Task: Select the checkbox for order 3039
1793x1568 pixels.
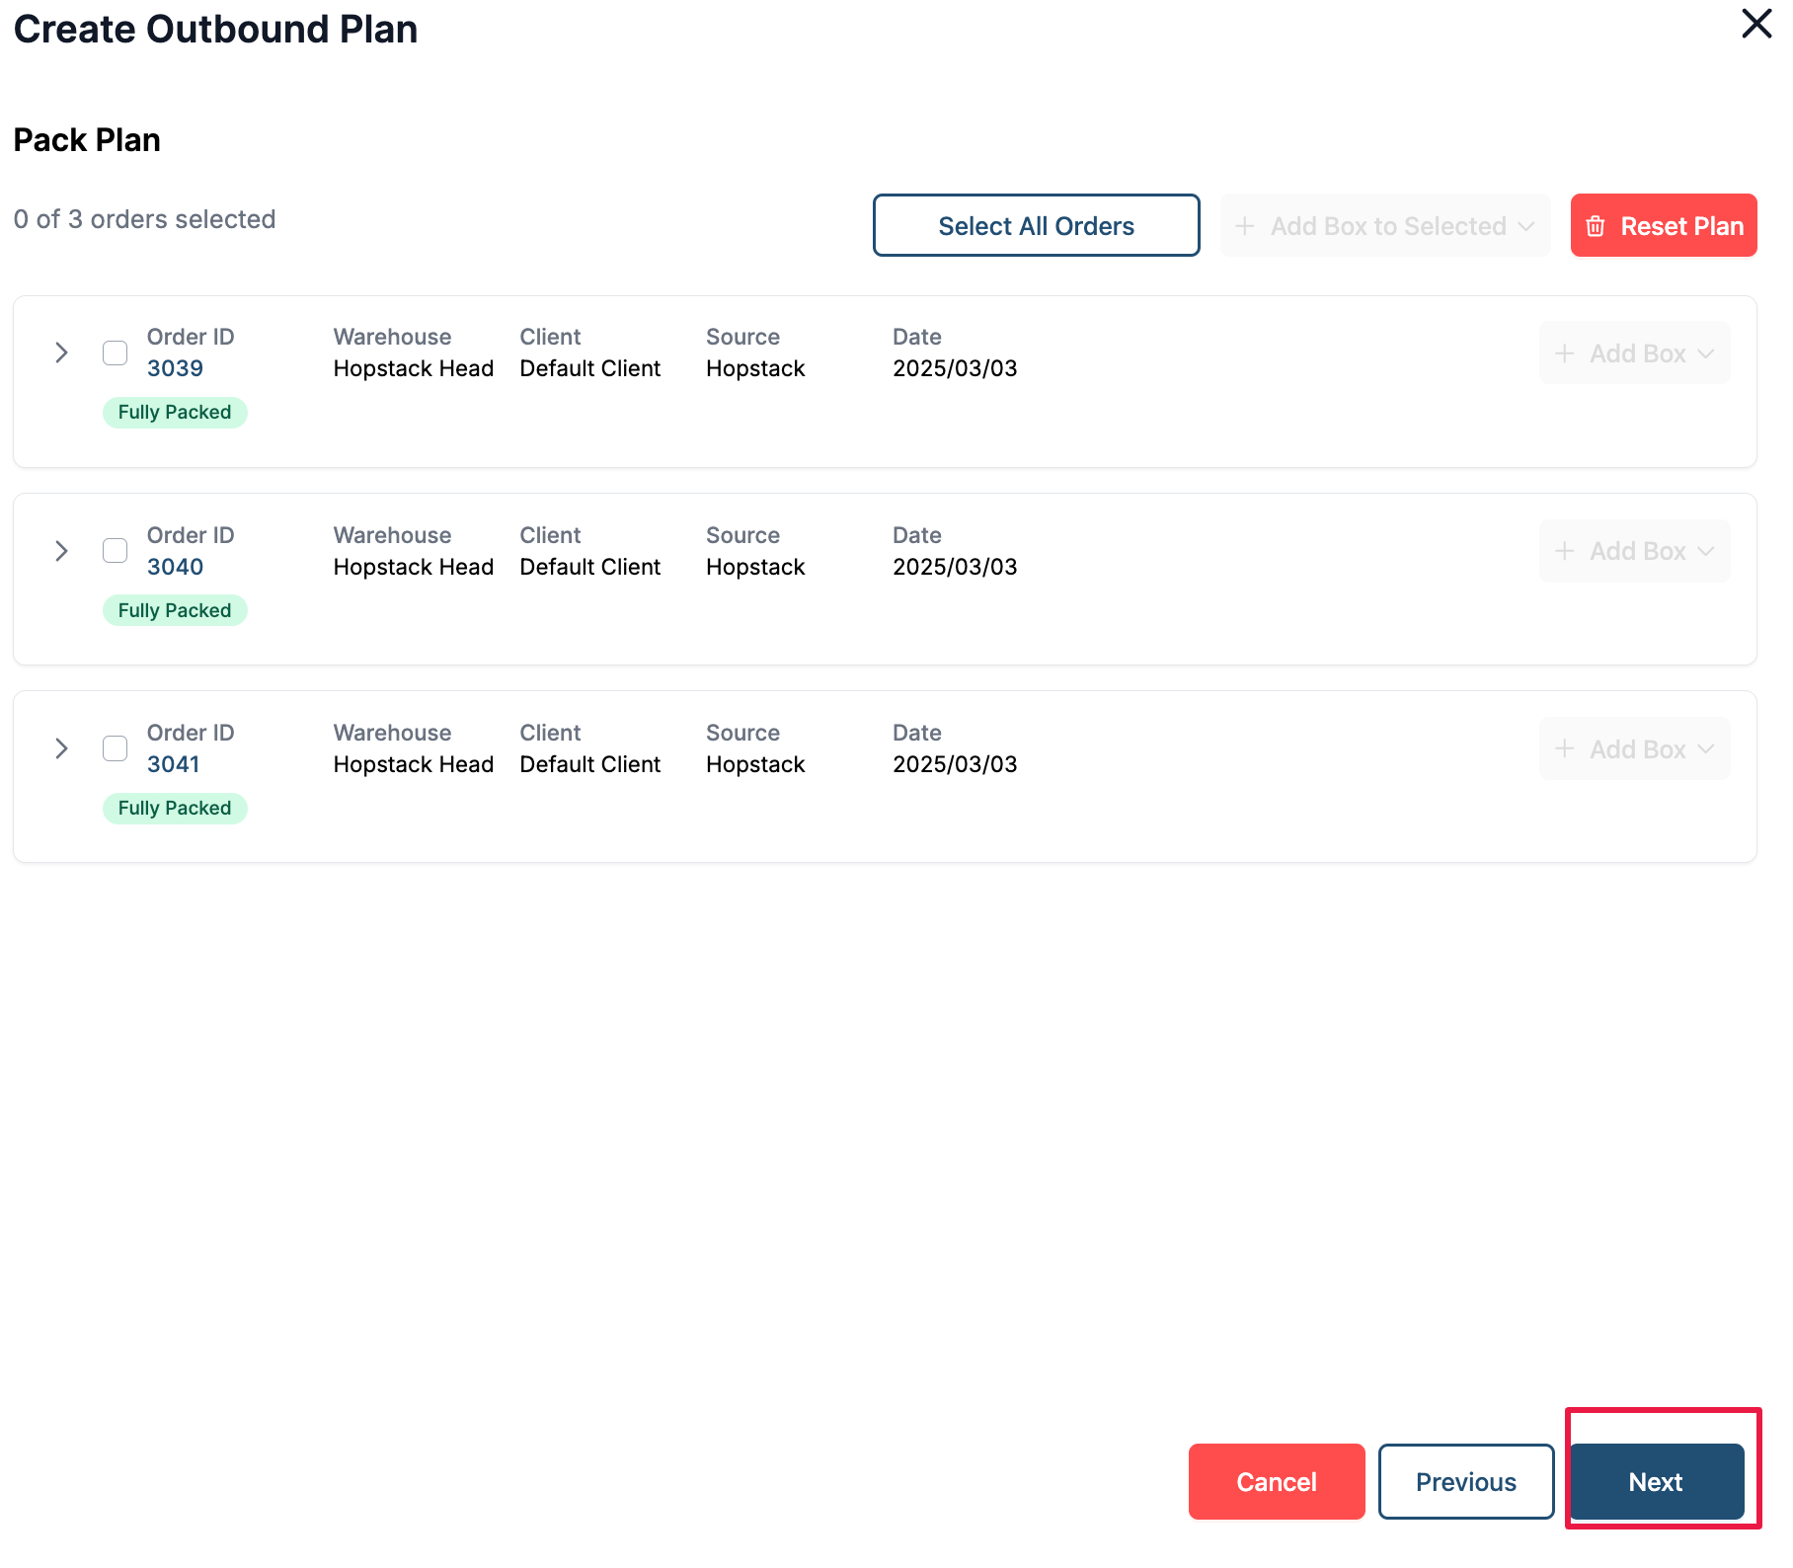Action: tap(116, 353)
